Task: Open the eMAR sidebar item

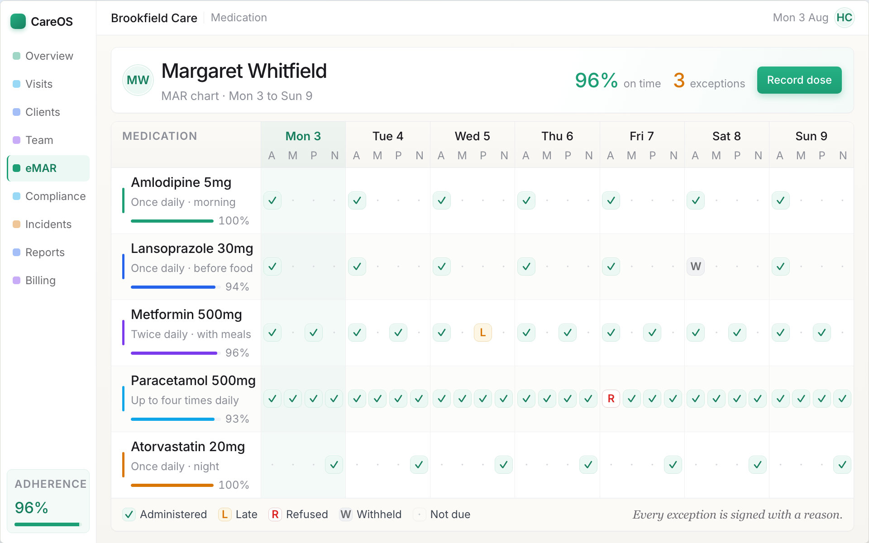Action: 48,168
